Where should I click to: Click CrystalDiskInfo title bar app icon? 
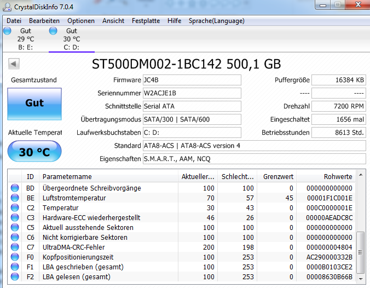pos(7,7)
